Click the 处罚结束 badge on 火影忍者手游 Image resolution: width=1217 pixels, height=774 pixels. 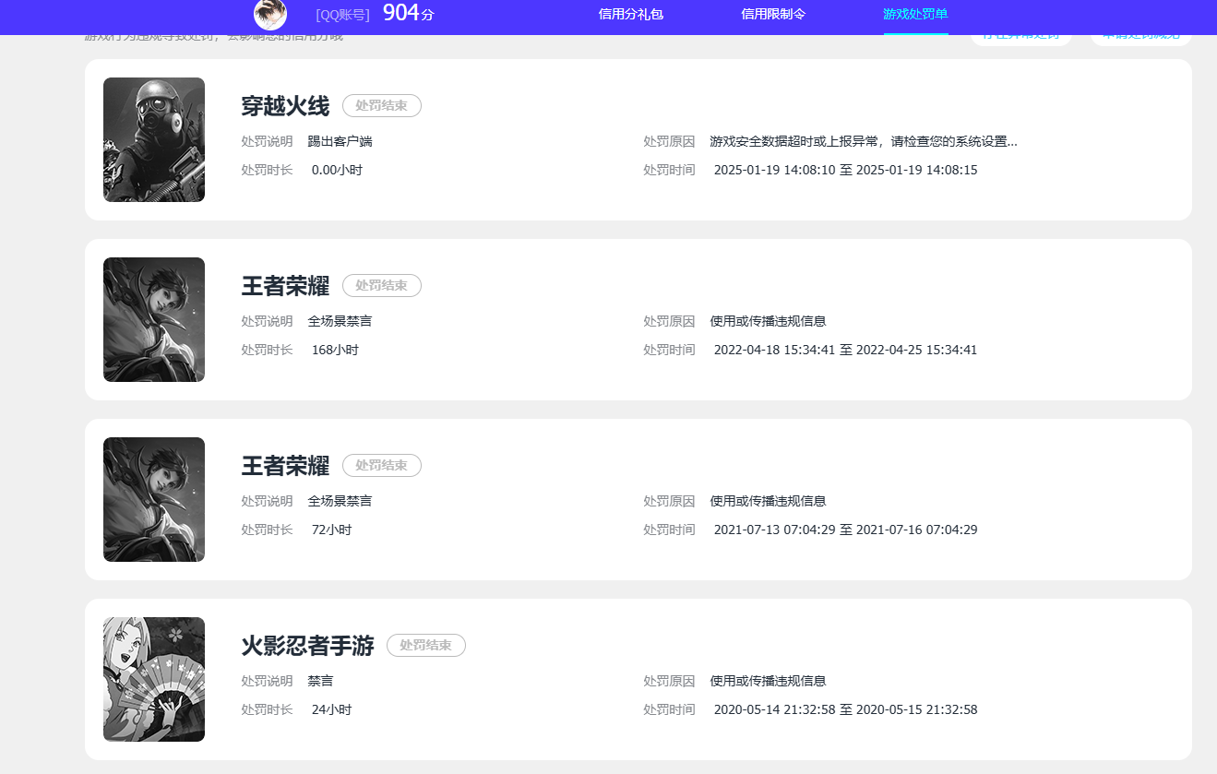pyautogui.click(x=425, y=645)
